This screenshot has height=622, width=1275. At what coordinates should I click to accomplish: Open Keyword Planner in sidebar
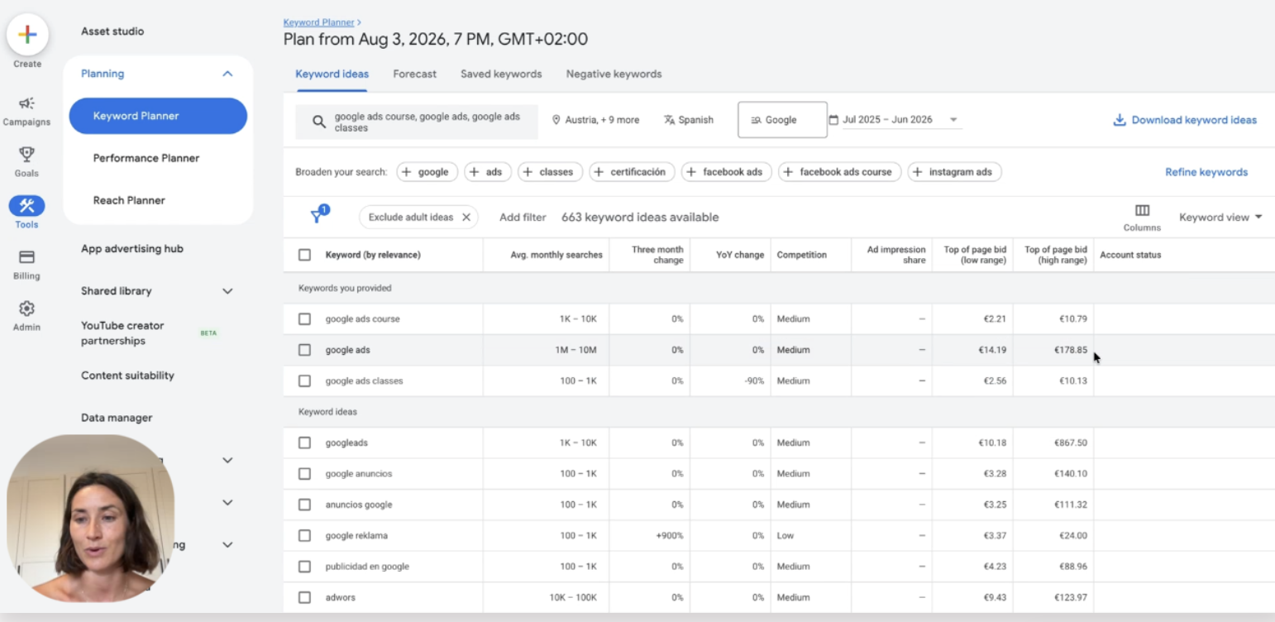(x=158, y=116)
